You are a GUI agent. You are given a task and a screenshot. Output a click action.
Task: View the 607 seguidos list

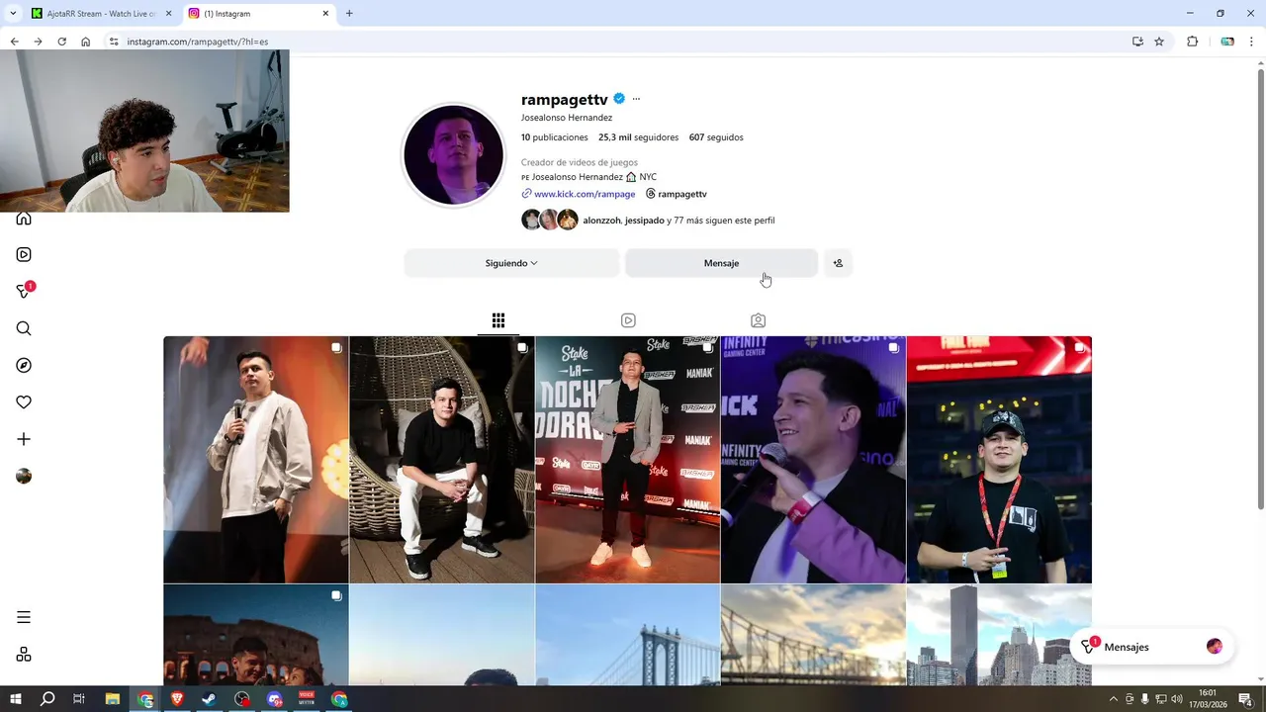pos(716,137)
